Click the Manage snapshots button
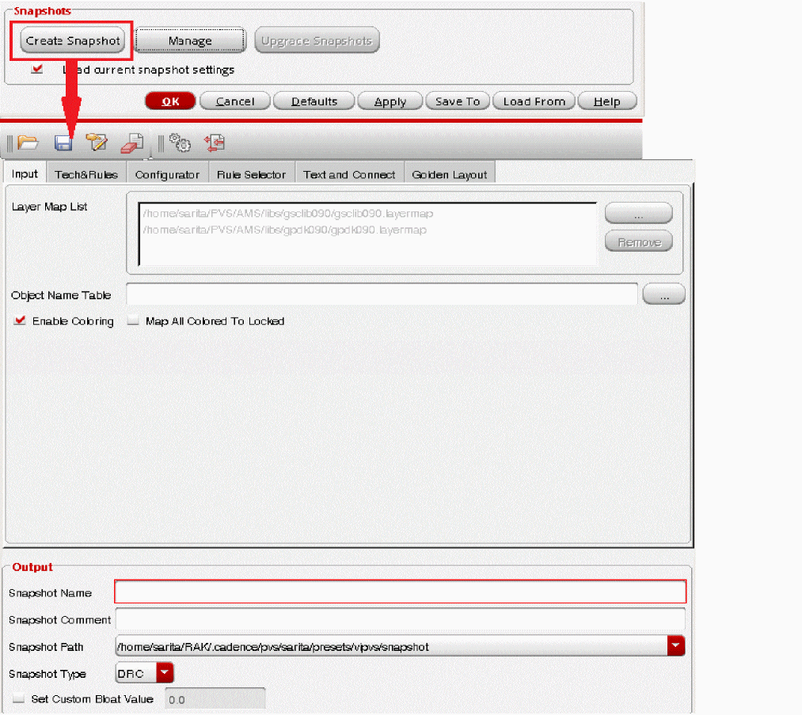The width and height of the screenshot is (802, 715). (x=190, y=40)
